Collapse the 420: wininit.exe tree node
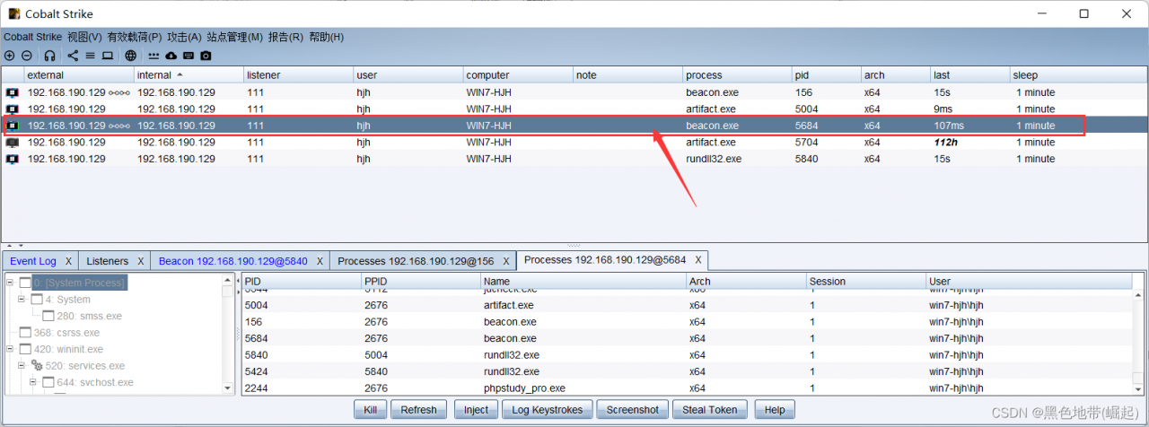The image size is (1149, 427). tap(10, 349)
